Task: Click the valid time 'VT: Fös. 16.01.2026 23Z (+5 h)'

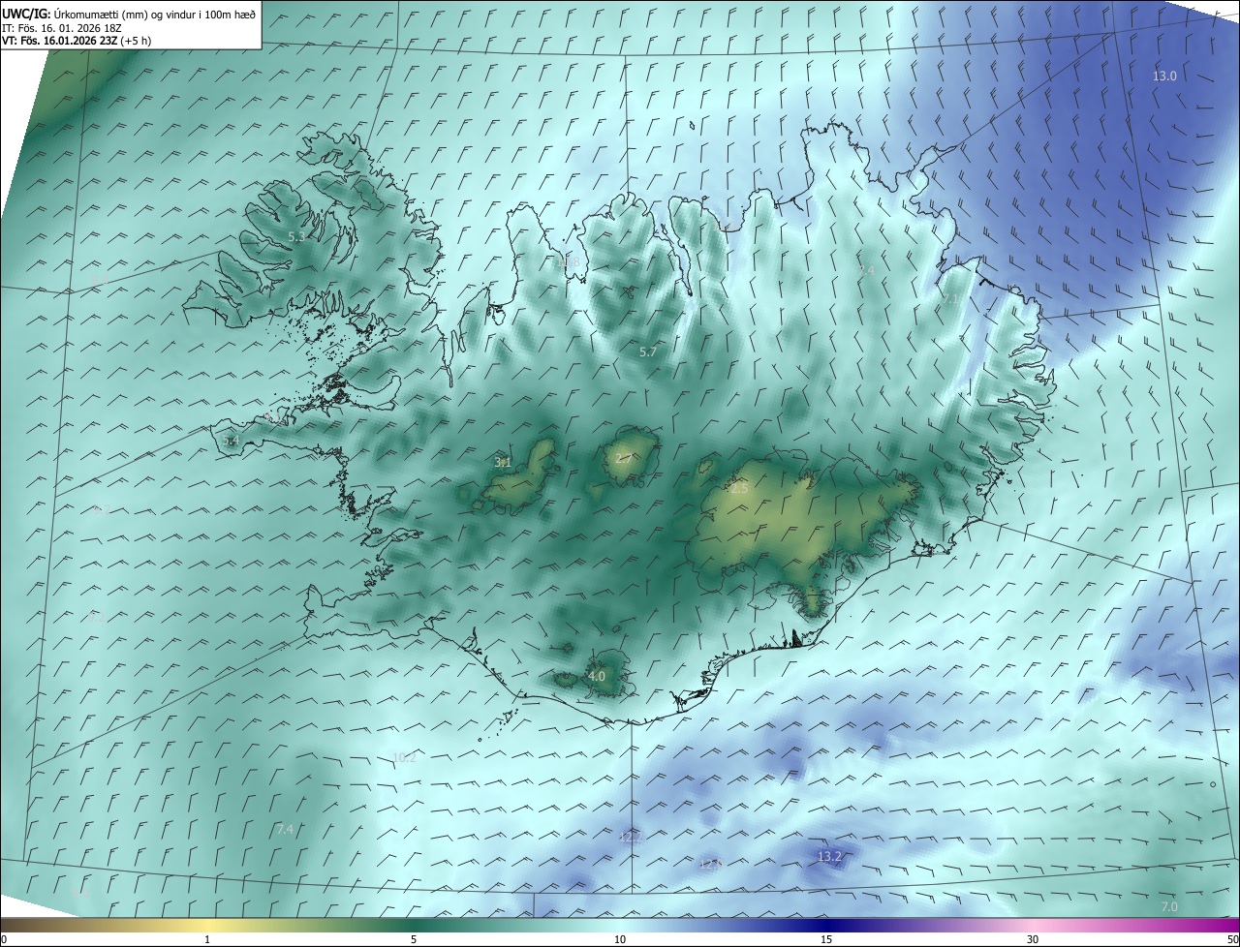Action: click(x=77, y=41)
